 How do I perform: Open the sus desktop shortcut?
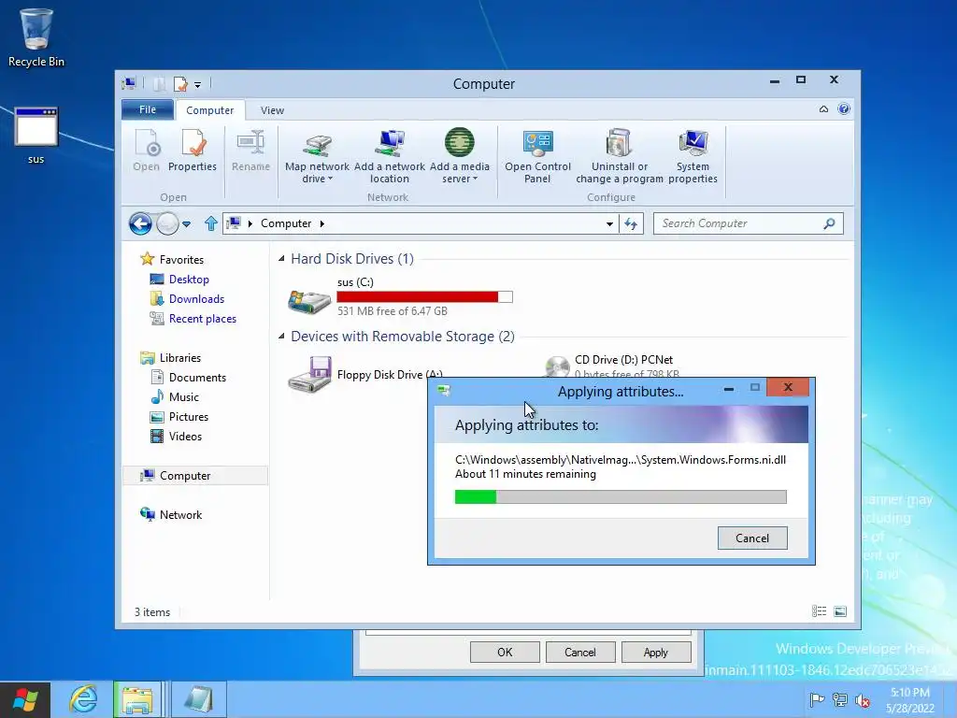pyautogui.click(x=36, y=136)
